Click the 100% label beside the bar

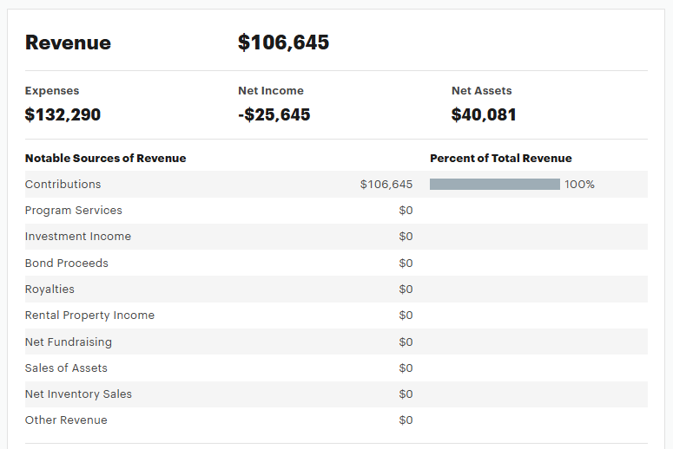(x=579, y=185)
